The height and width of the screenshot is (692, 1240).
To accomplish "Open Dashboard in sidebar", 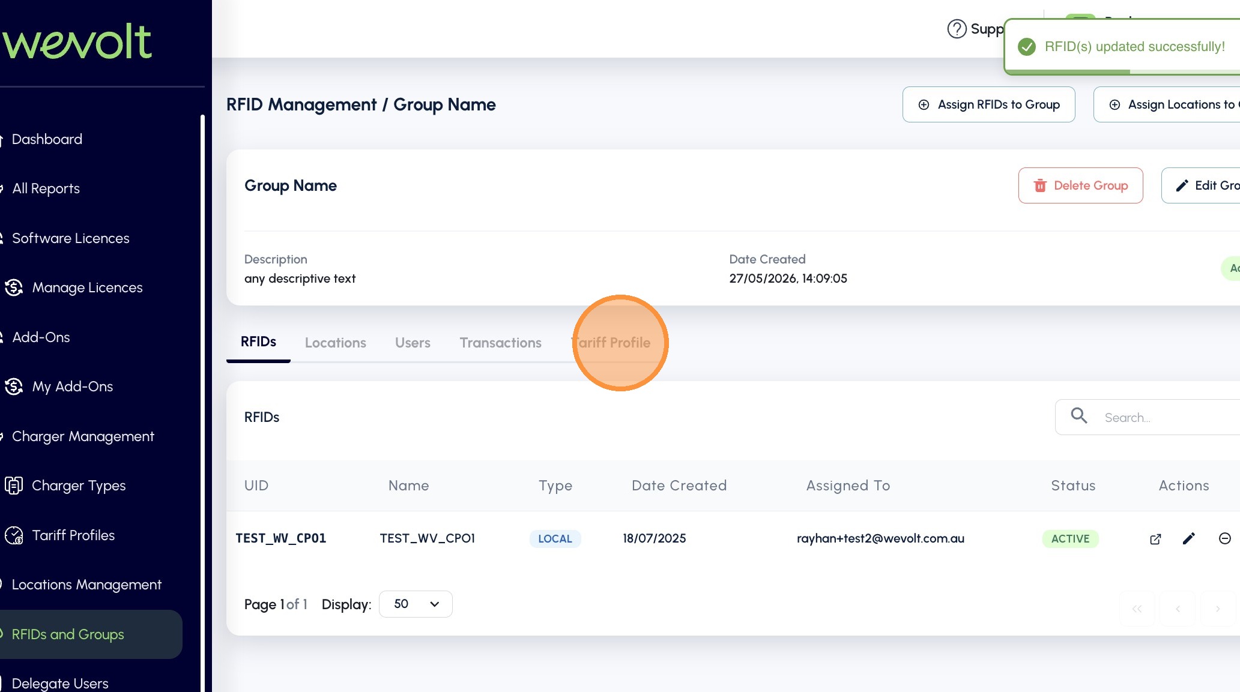I will coord(47,139).
